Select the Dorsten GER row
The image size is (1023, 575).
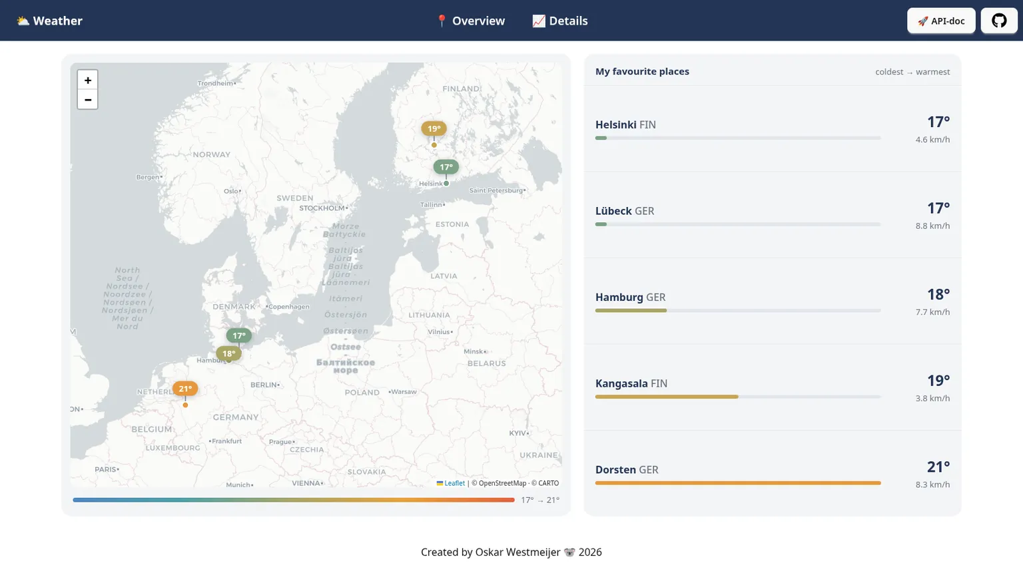click(x=773, y=473)
